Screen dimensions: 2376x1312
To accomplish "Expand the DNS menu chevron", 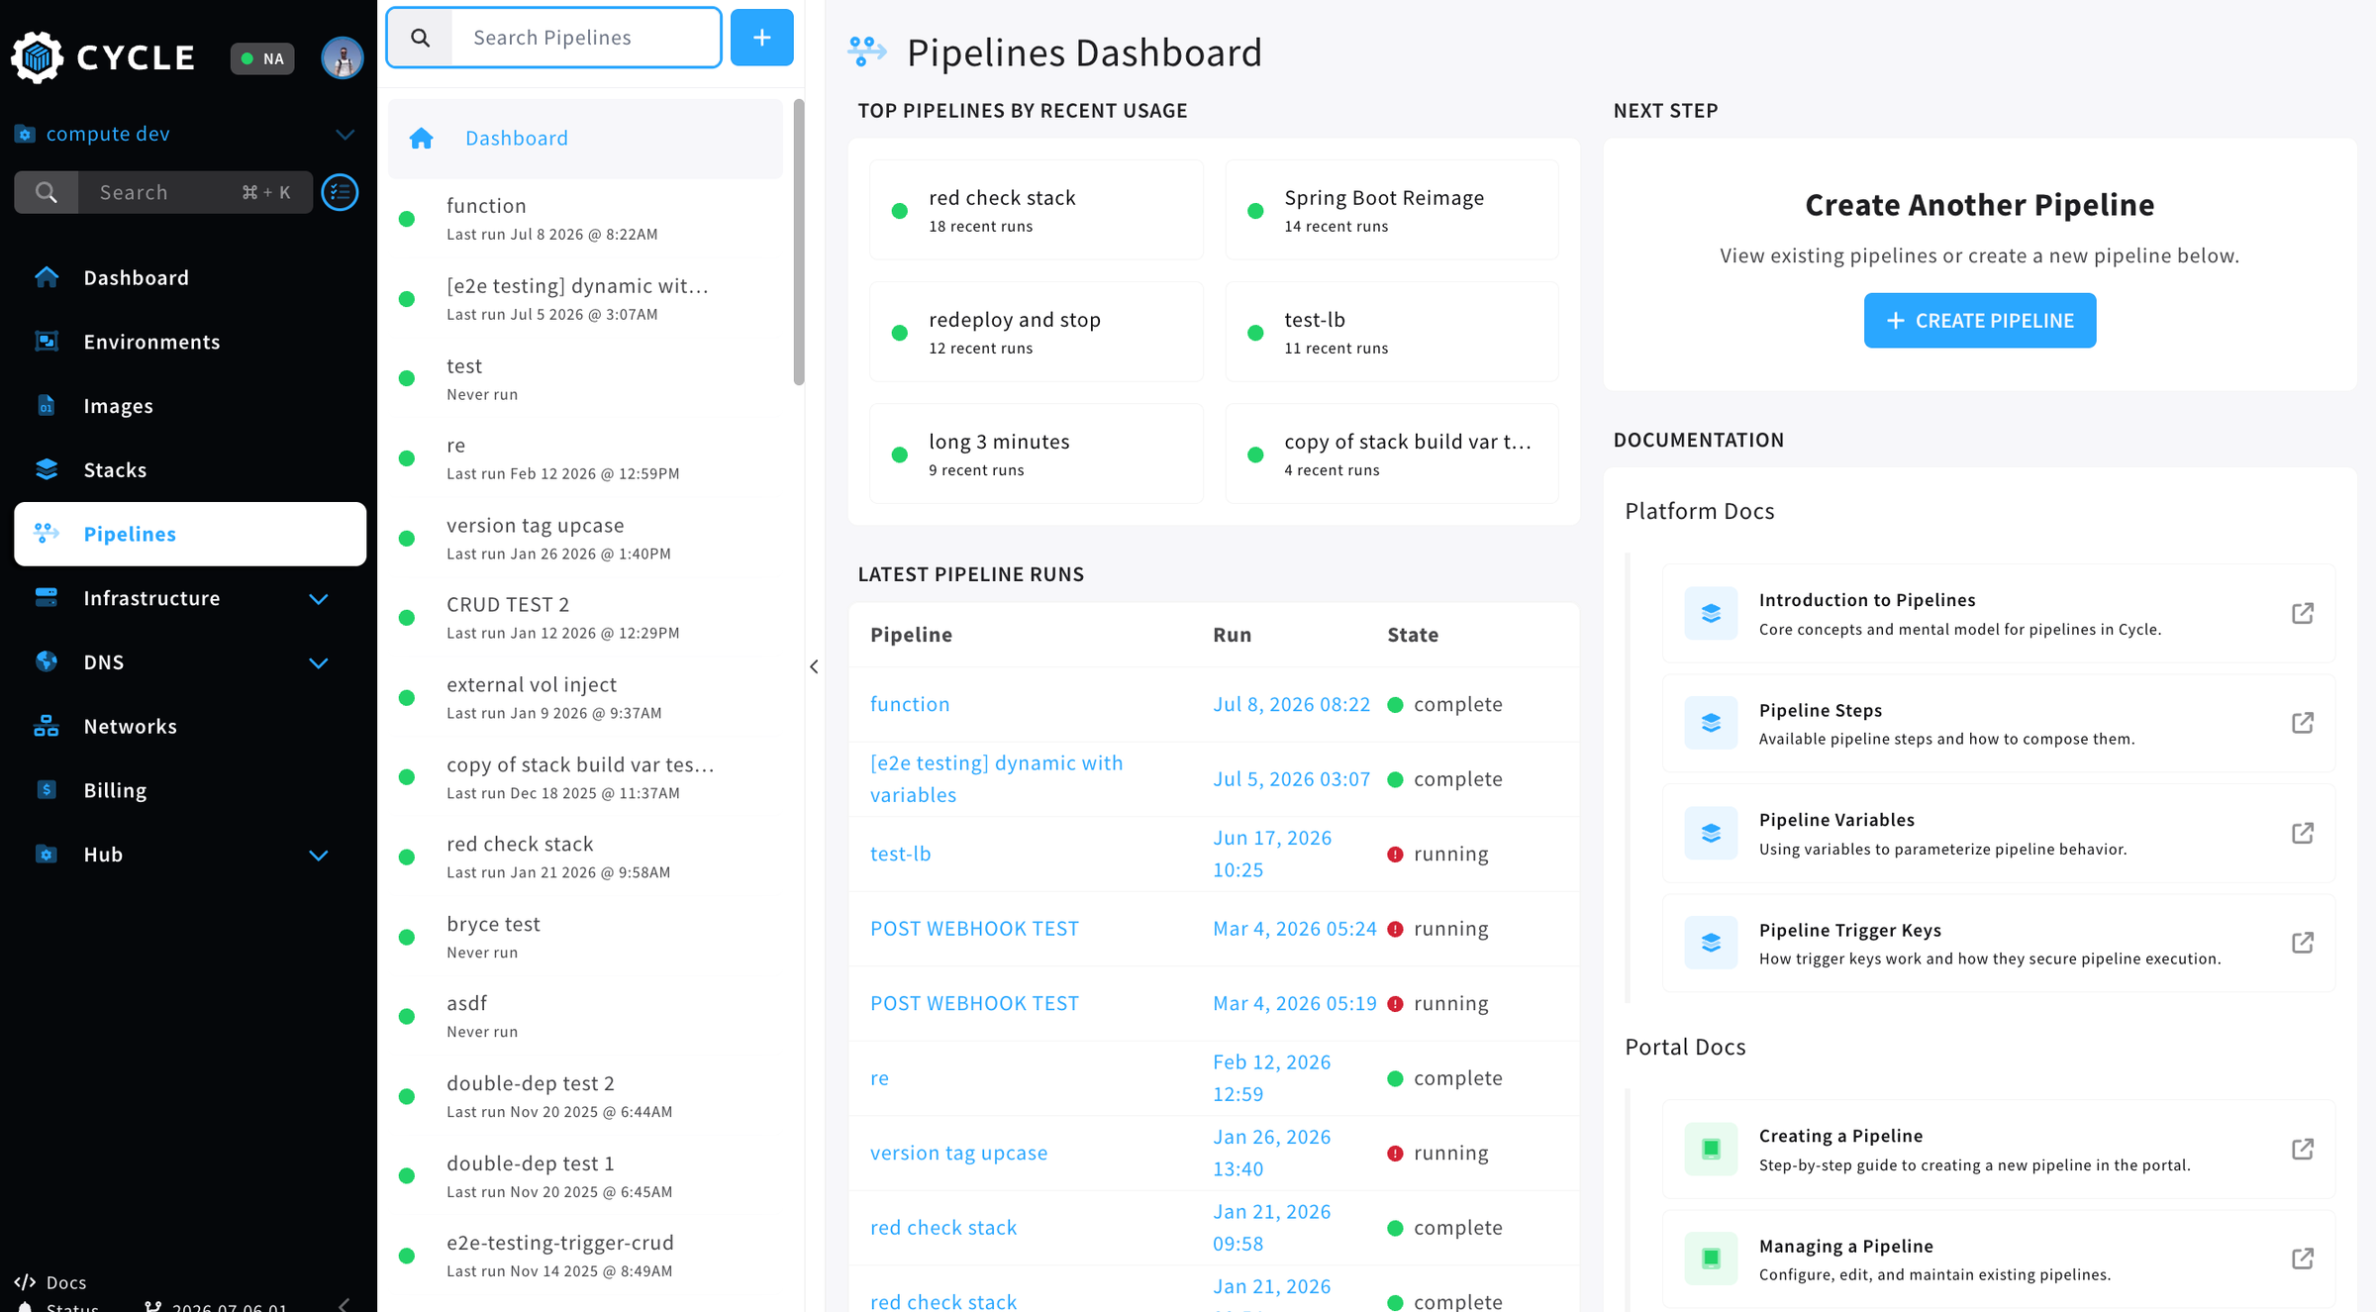I will [x=318, y=662].
